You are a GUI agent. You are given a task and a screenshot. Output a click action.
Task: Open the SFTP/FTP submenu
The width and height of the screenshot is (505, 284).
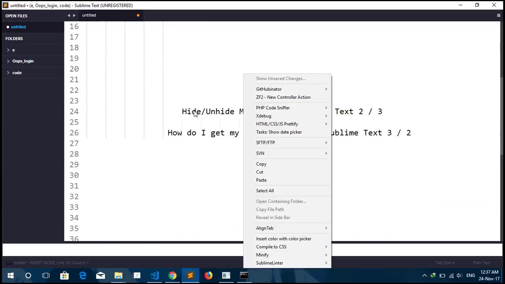click(287, 142)
